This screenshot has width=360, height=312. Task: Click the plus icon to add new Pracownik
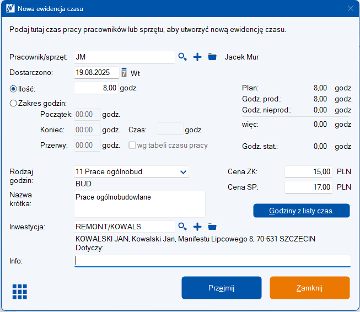(197, 57)
